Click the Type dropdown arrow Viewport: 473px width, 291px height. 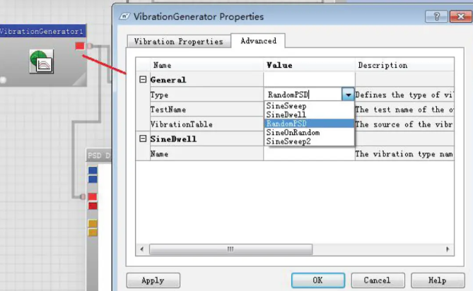pos(347,94)
